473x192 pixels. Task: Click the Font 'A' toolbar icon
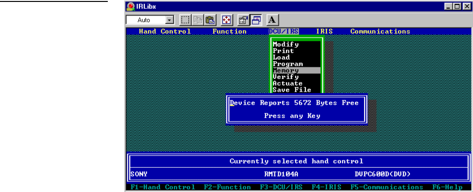point(272,20)
